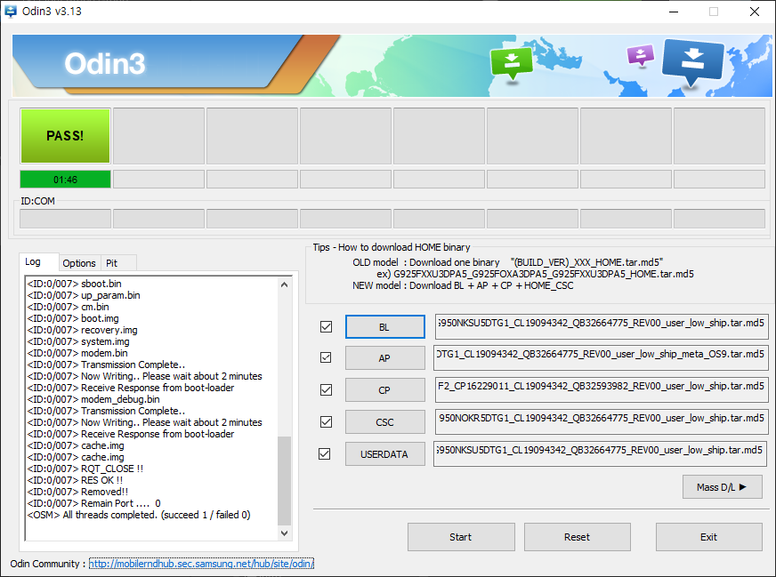
Task: Uncheck the CP file checkbox
Action: point(326,390)
